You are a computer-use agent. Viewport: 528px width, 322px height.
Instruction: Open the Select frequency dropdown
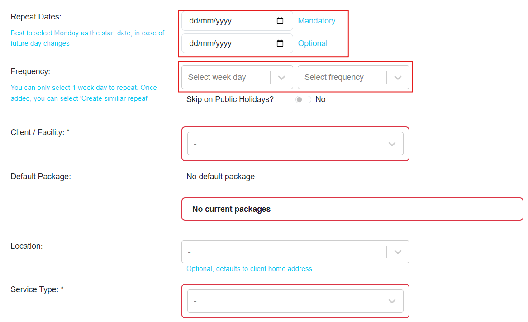[x=342, y=77]
